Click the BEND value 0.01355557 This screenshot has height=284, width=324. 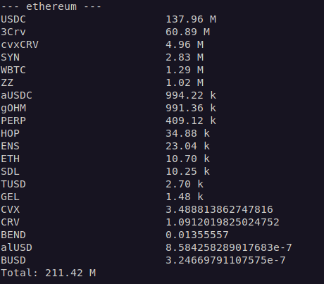(197, 235)
